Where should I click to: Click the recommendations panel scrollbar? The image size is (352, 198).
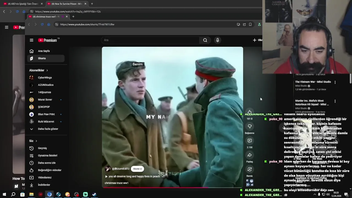tap(350, 78)
